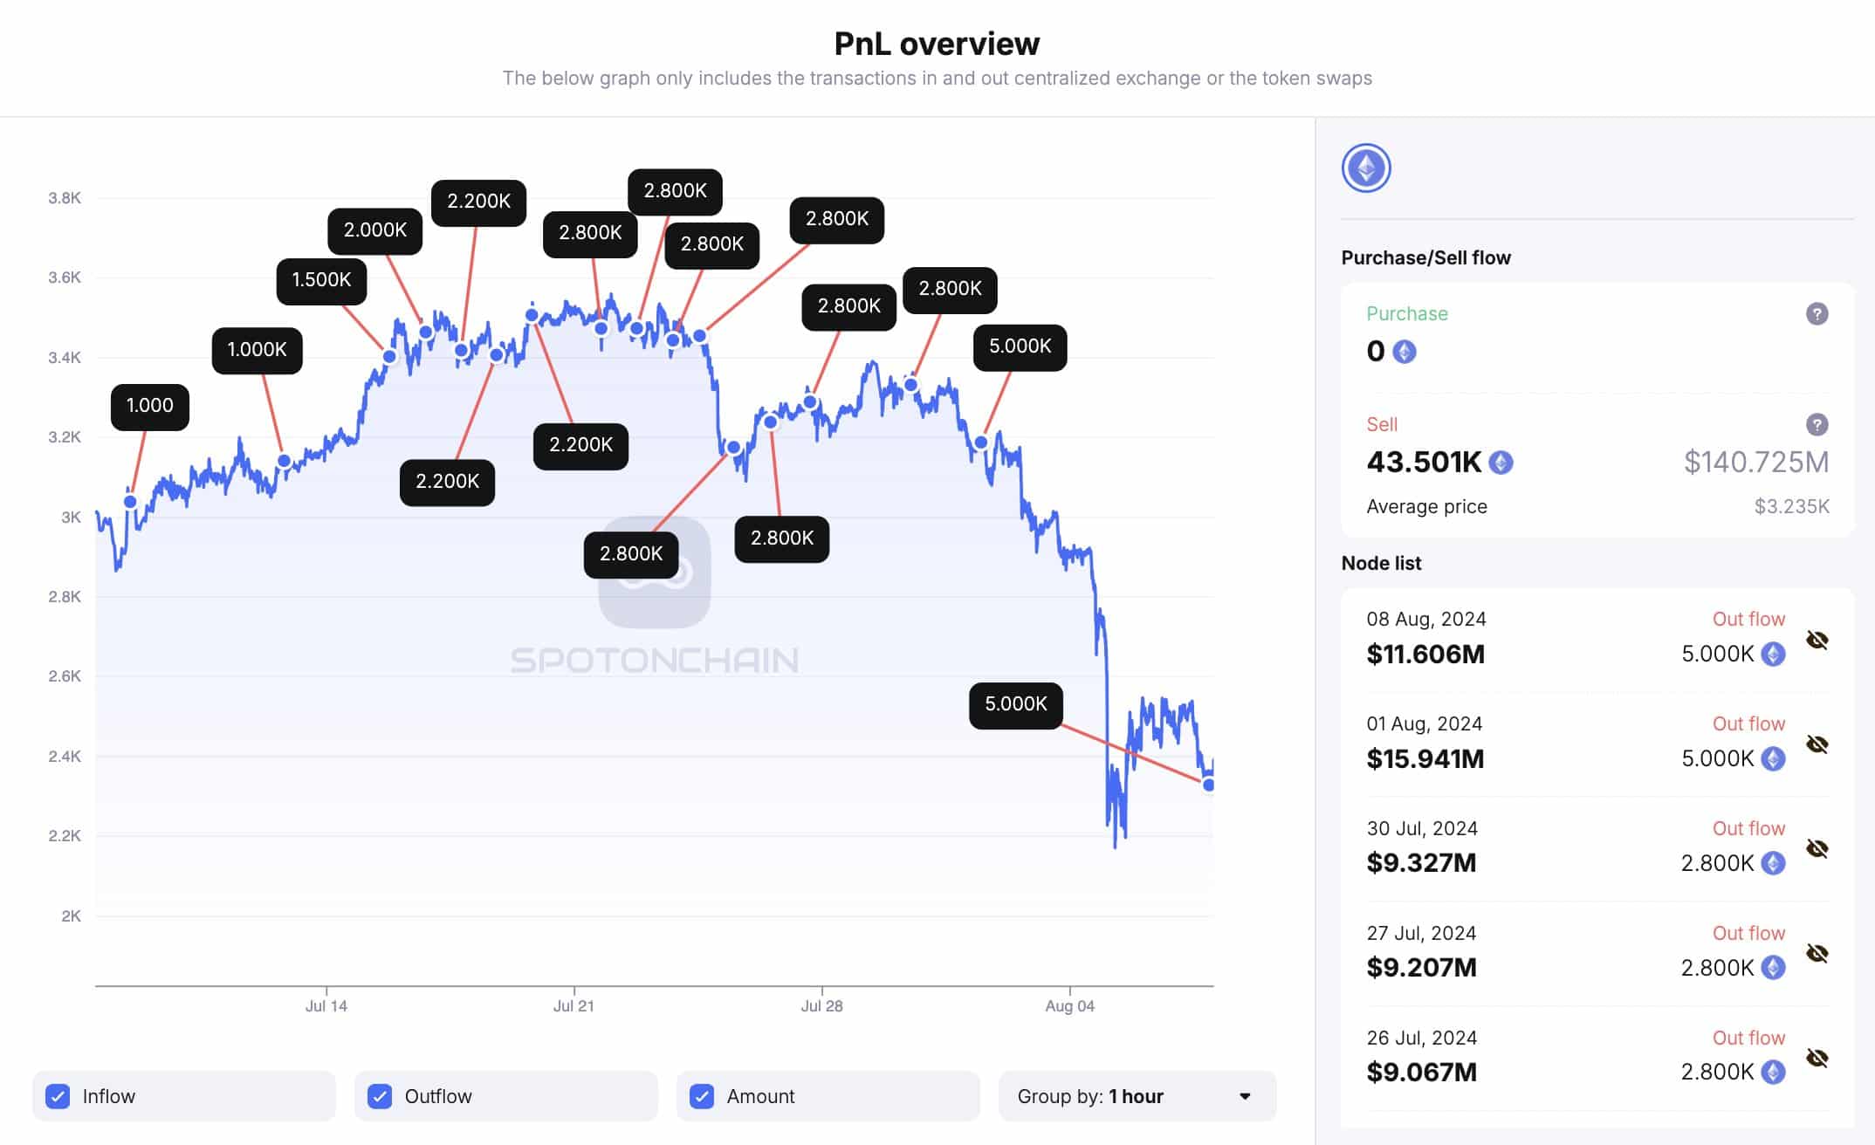
Task: Disable the Outflow checkbox
Action: click(x=380, y=1095)
